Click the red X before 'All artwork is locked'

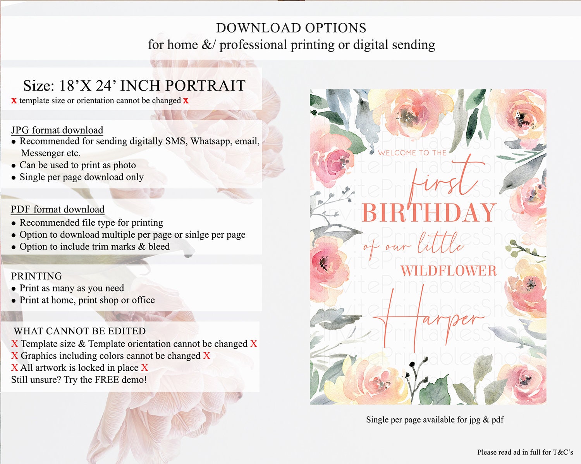click(x=15, y=368)
